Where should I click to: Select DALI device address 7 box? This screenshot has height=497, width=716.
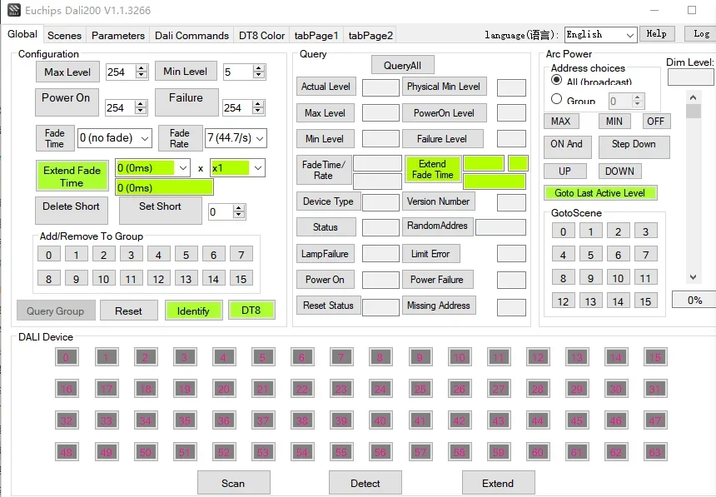pyautogui.click(x=341, y=357)
